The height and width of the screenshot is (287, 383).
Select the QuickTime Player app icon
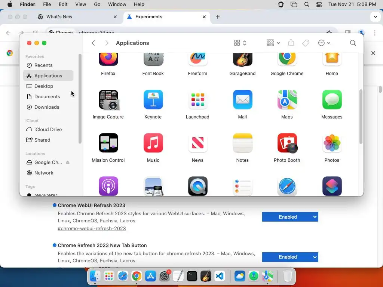click(x=197, y=186)
